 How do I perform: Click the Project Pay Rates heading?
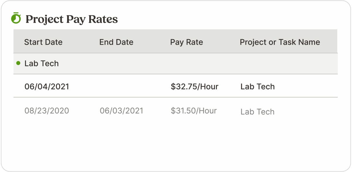[72, 19]
